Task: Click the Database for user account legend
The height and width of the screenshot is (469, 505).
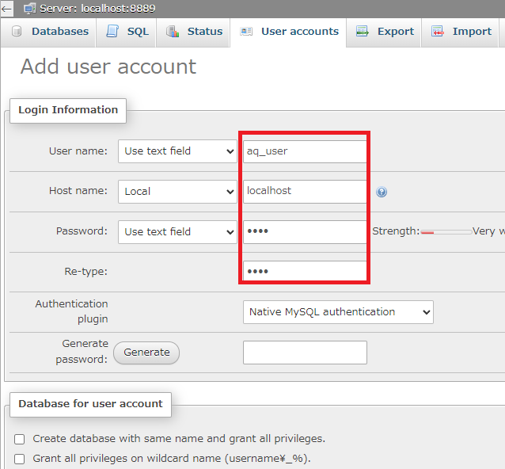Action: tap(90, 404)
